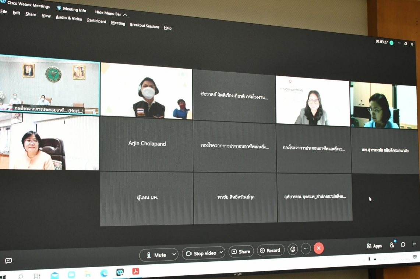The height and width of the screenshot is (279, 420).
Task: Open the Mail app on taskbar
Action: click(x=54, y=275)
